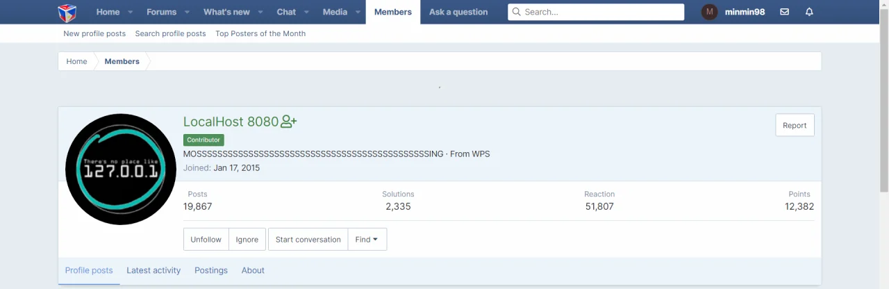
Task: Open the inbox envelope icon
Action: click(784, 12)
